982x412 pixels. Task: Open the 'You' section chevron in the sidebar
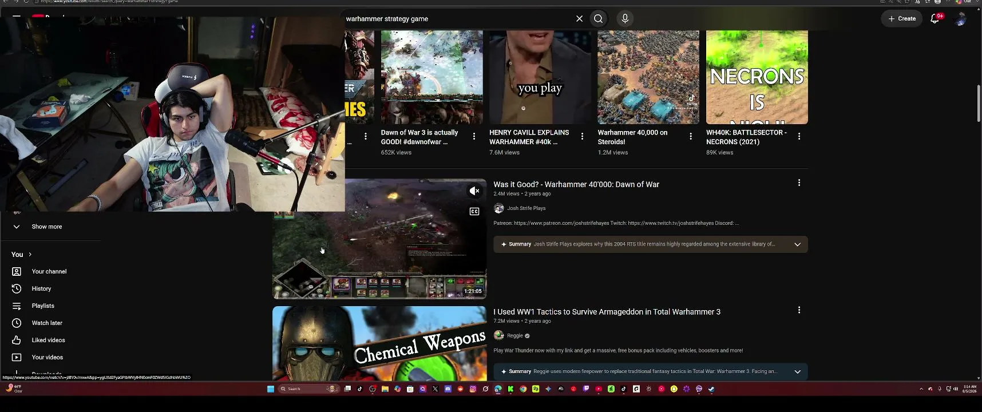pyautogui.click(x=30, y=255)
